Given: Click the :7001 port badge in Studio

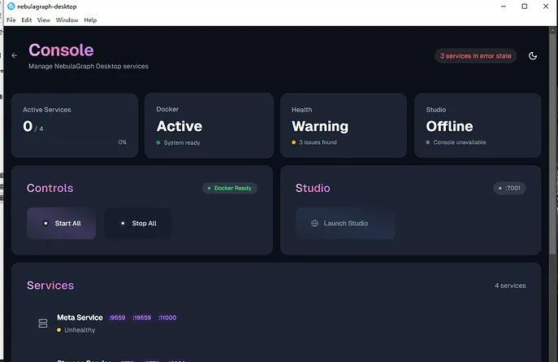Looking at the screenshot, I should 509,188.
